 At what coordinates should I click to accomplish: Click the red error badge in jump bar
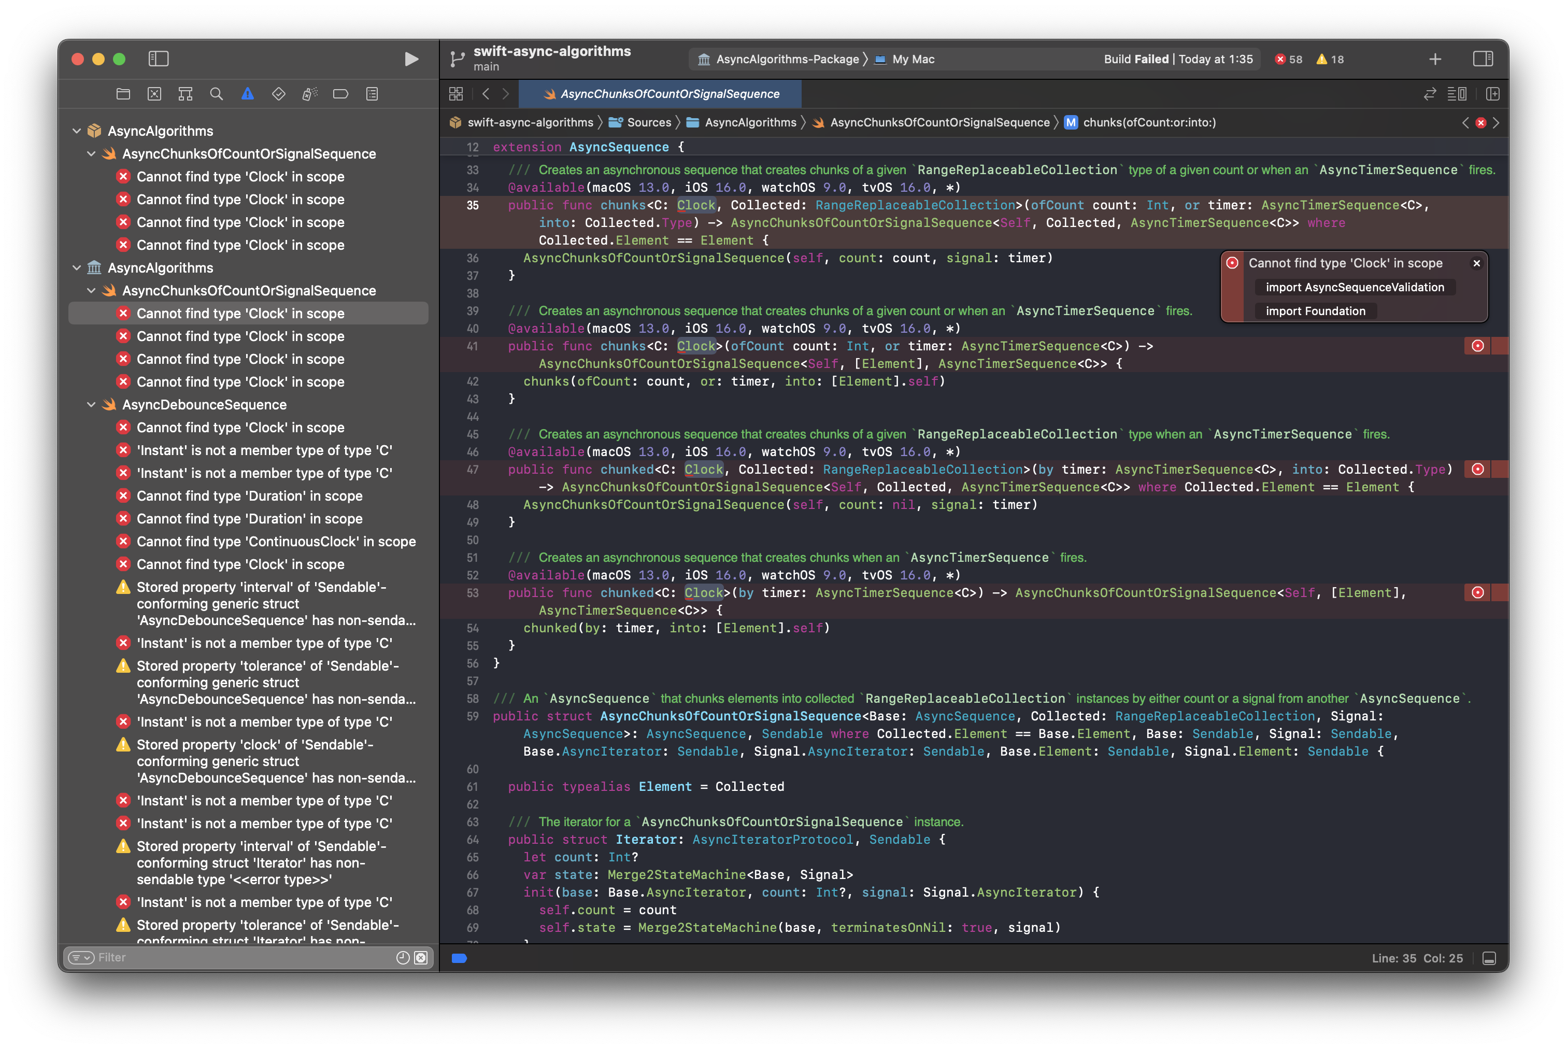pos(1481,122)
